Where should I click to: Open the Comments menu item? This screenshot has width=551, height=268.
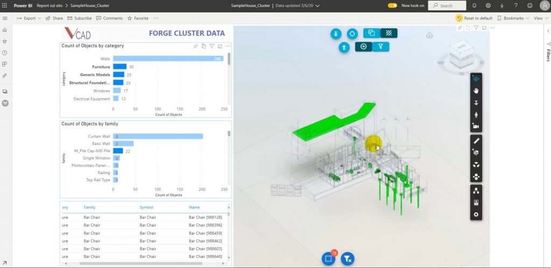coord(109,18)
